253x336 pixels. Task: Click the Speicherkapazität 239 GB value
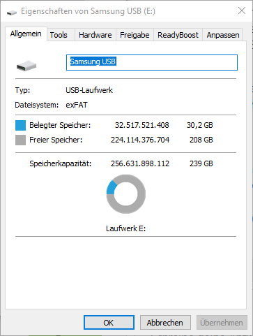pyautogui.click(x=201, y=163)
